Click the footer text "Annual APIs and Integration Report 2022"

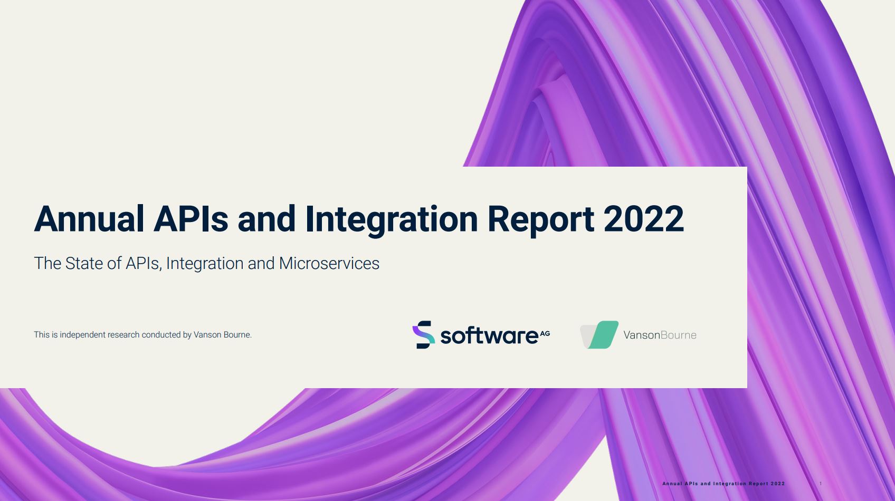tap(723, 484)
